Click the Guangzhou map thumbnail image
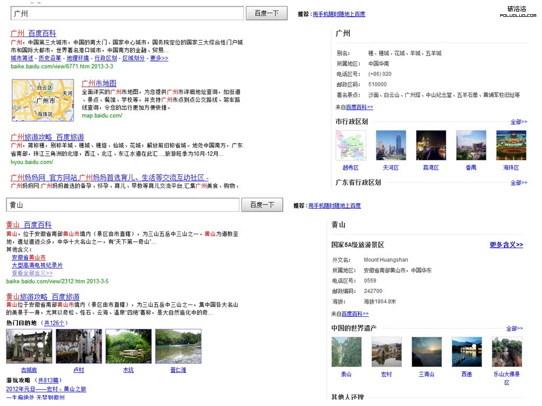 point(43,100)
